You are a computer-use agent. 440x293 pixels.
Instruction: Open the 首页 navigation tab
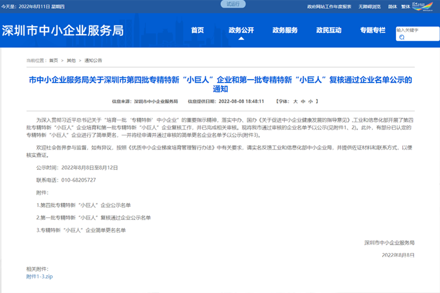[197, 30]
